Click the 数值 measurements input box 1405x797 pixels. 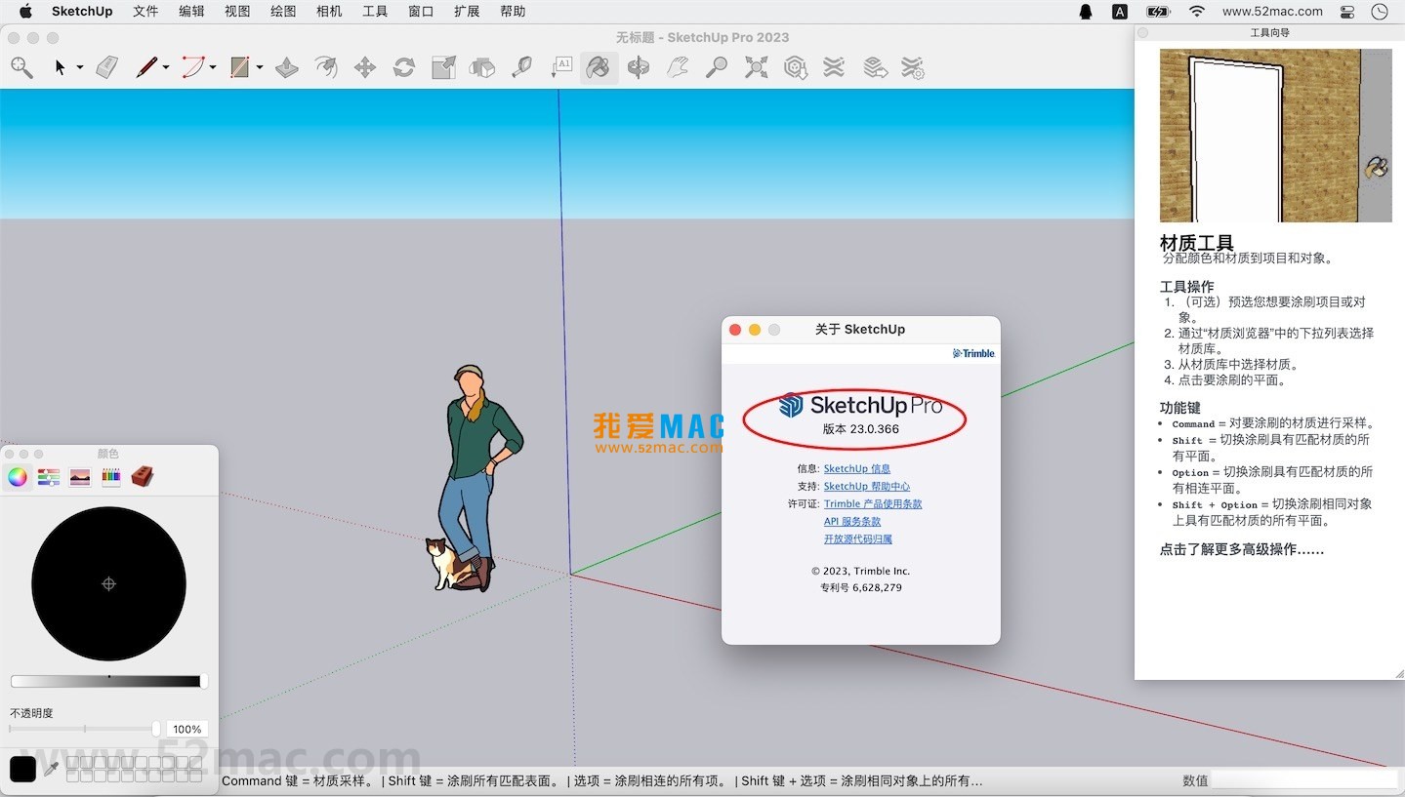point(1304,780)
